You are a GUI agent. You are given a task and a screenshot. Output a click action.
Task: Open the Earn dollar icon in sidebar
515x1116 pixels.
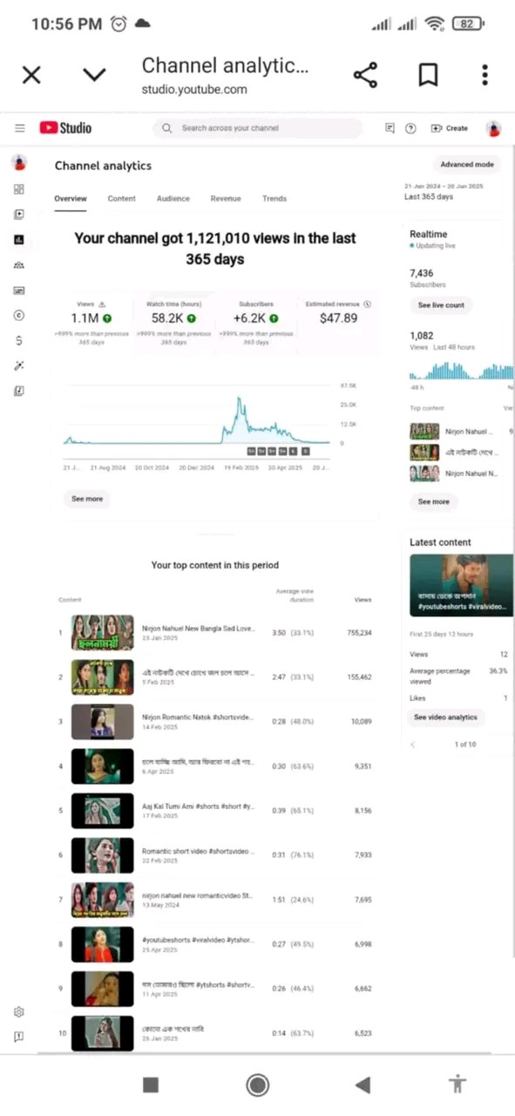point(19,341)
